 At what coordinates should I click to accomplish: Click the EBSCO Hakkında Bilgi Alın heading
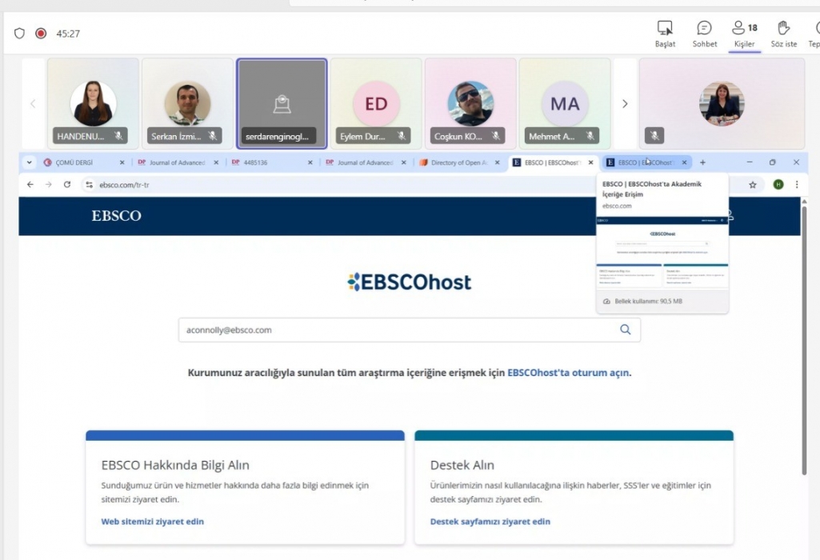(175, 465)
